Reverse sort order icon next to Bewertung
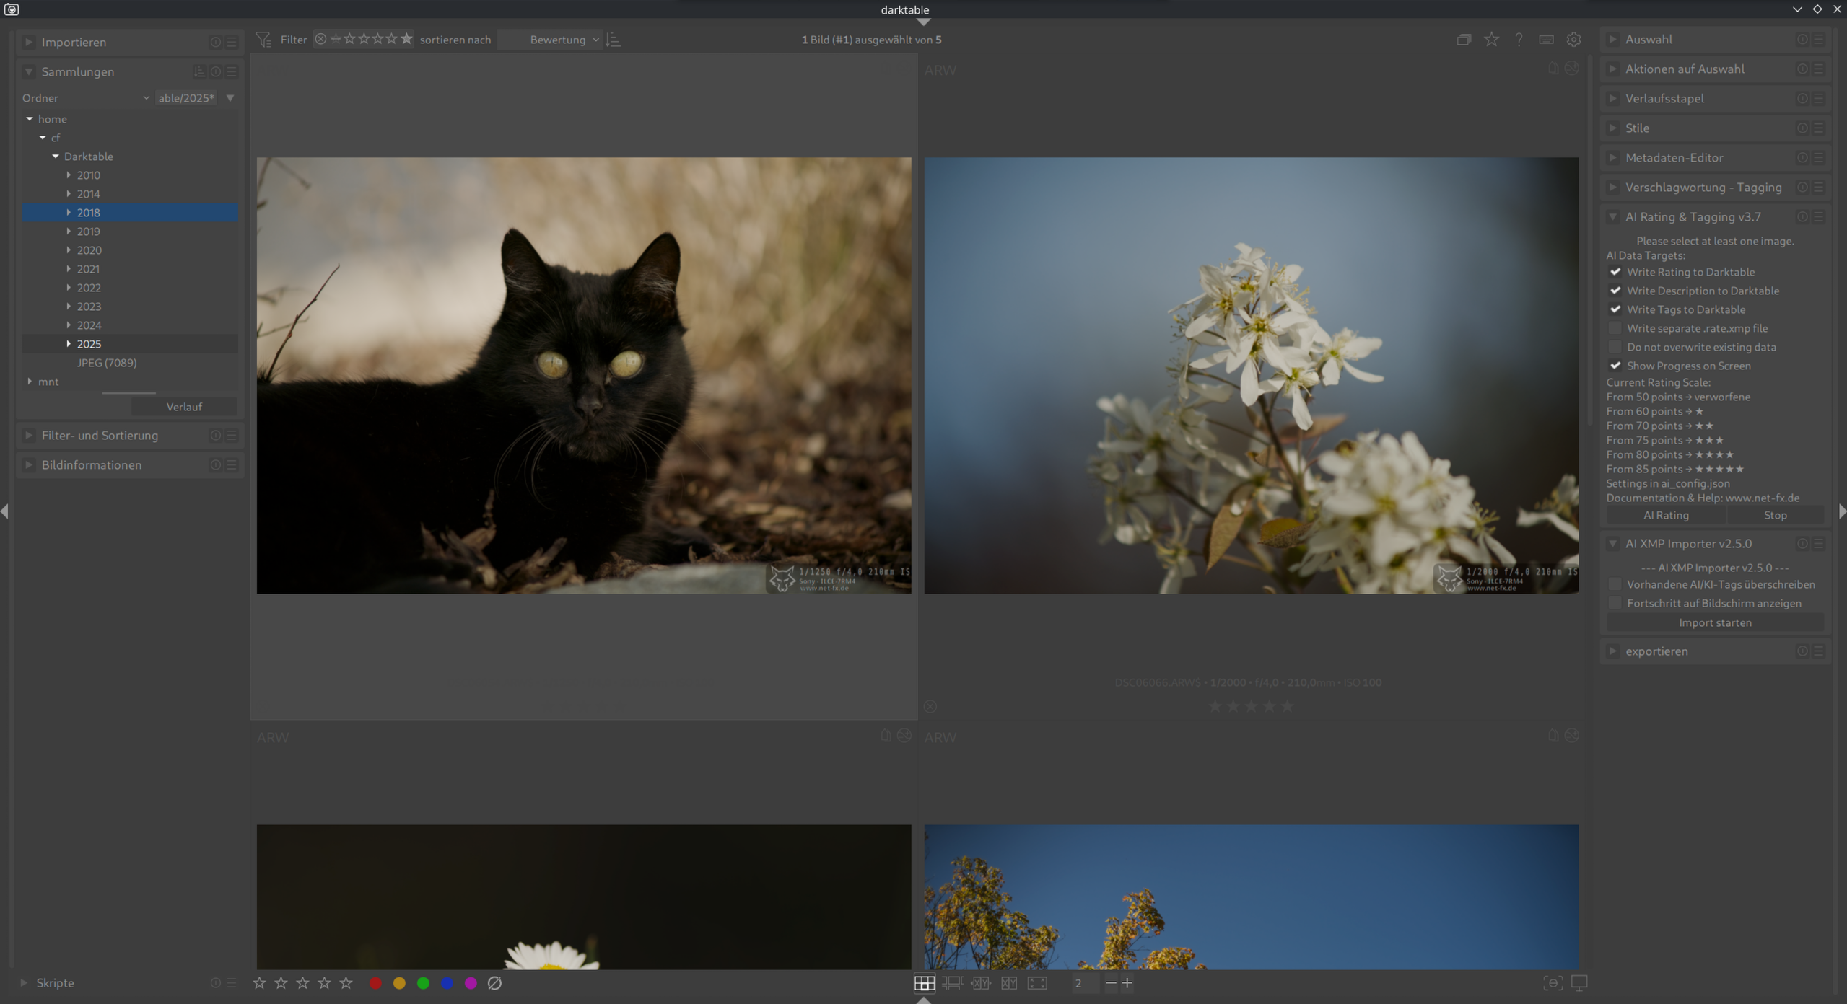The image size is (1847, 1004). [614, 40]
